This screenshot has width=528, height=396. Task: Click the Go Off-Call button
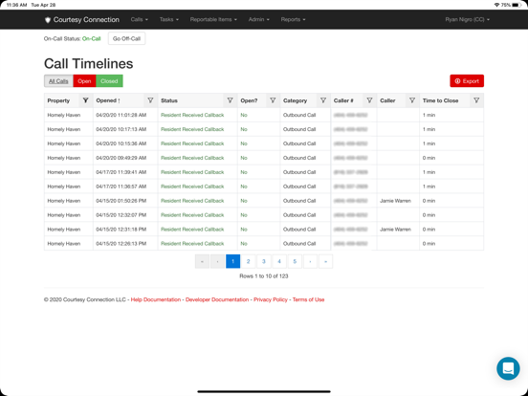126,38
